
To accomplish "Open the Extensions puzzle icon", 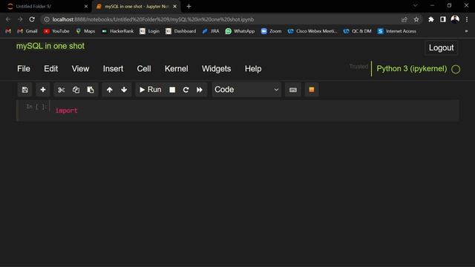I will click(430, 19).
